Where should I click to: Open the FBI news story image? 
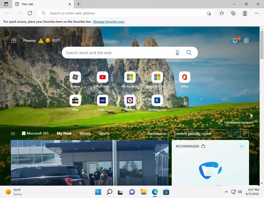89,163
